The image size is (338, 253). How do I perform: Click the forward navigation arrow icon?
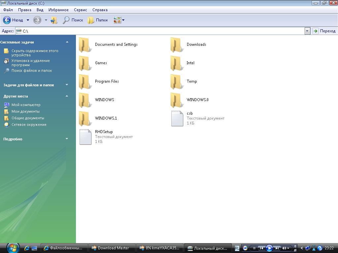37,20
